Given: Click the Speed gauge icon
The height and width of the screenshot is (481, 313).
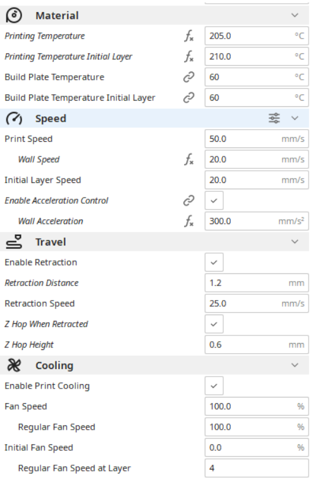Looking at the screenshot, I should click(x=14, y=118).
